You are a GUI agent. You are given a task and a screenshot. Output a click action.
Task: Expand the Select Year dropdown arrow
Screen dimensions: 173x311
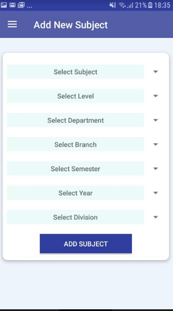tap(155, 193)
